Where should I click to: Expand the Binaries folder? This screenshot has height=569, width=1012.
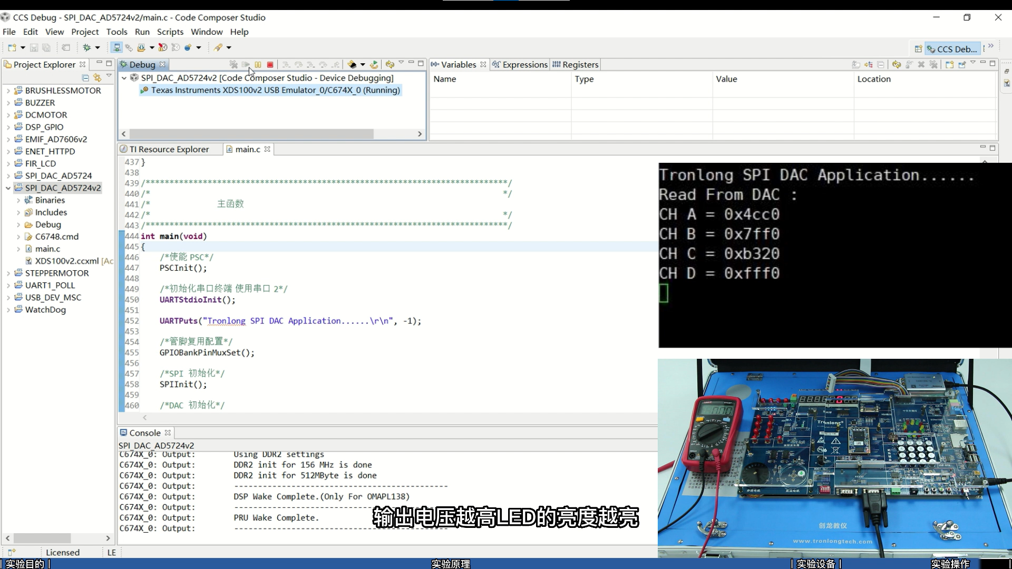18,200
